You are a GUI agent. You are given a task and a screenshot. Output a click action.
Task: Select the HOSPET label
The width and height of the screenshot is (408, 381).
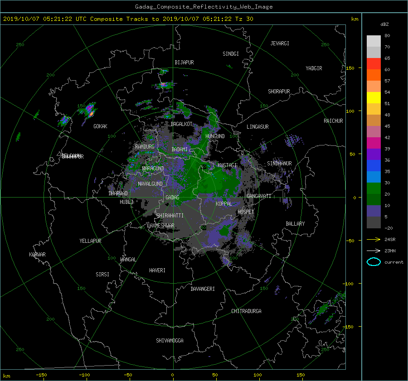tap(246, 212)
